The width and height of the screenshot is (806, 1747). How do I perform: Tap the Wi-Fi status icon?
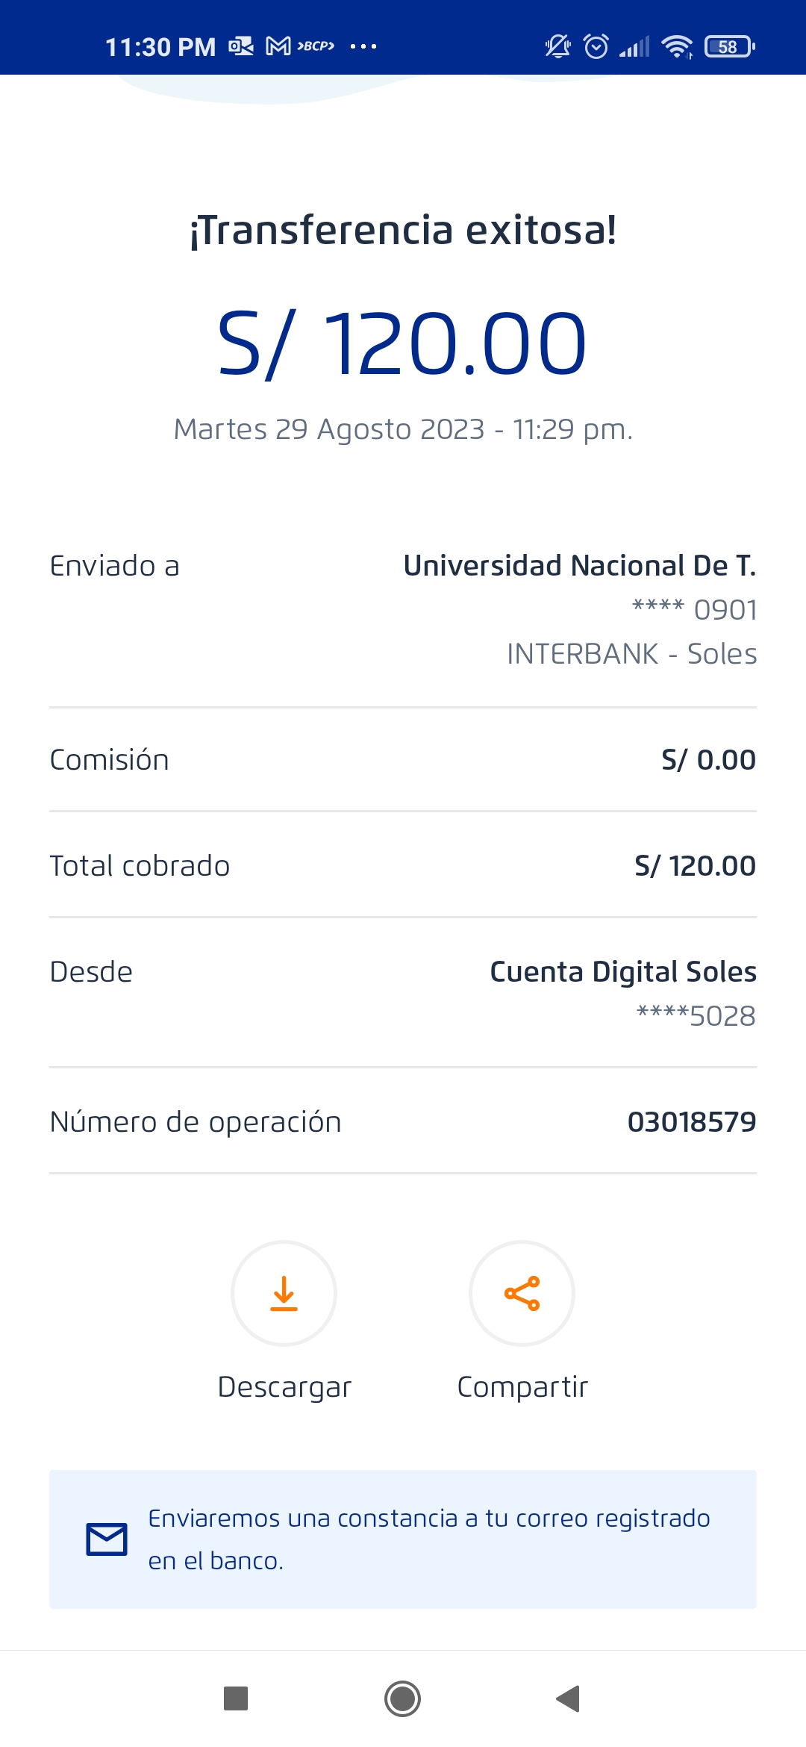point(677,46)
